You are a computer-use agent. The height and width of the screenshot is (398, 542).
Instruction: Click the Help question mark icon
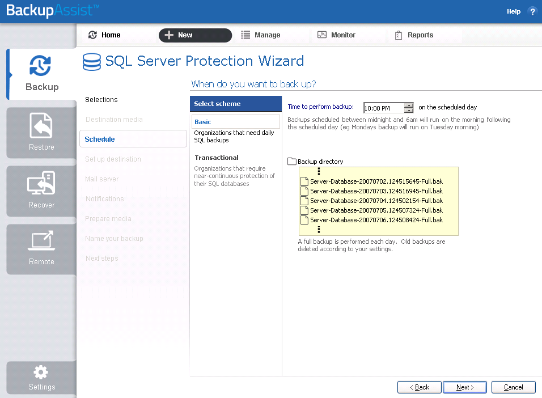pos(532,11)
